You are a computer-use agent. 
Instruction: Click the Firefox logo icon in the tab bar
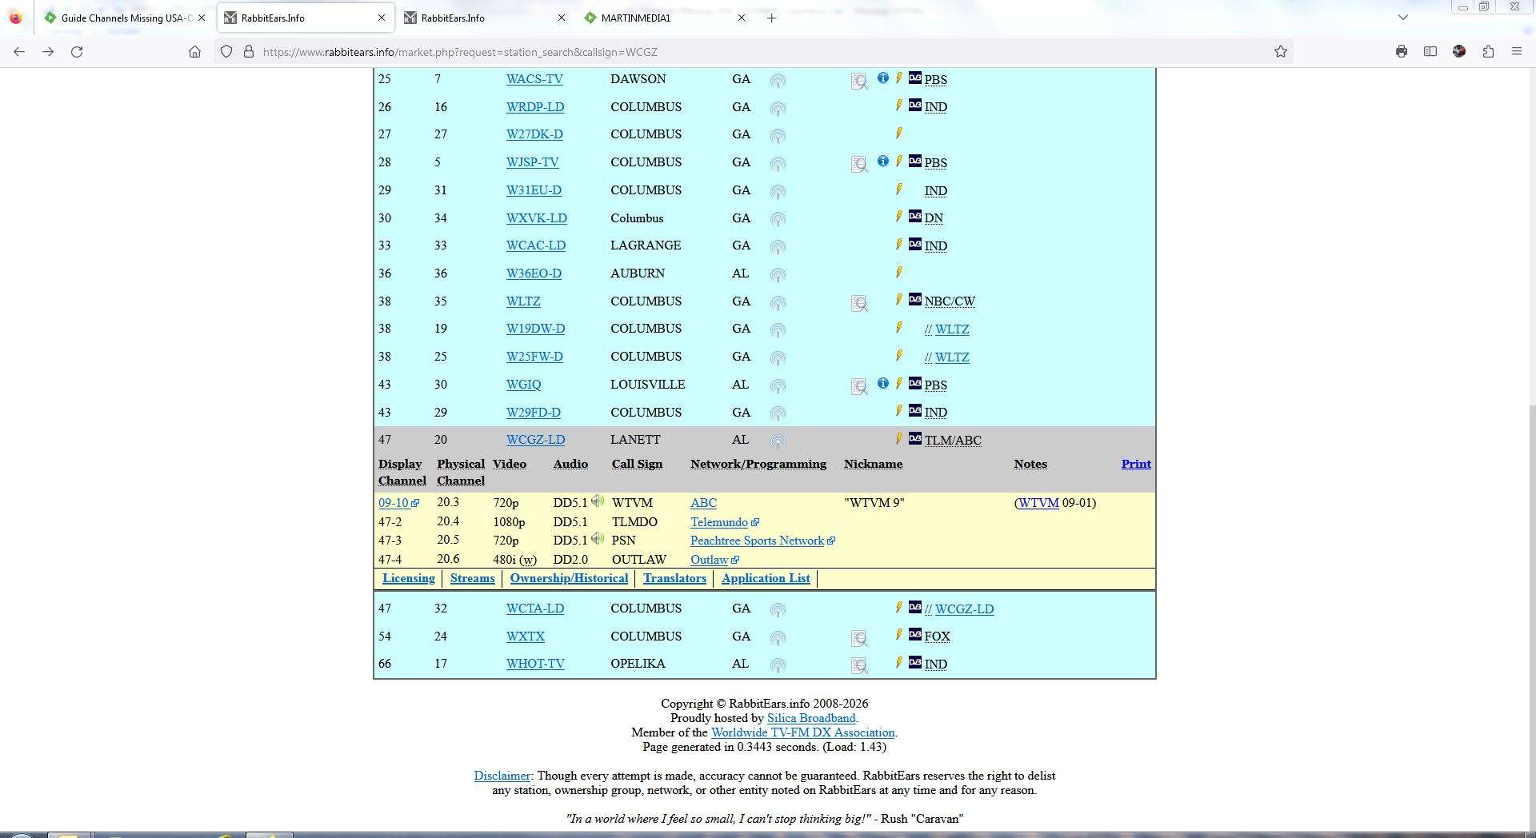pos(15,18)
